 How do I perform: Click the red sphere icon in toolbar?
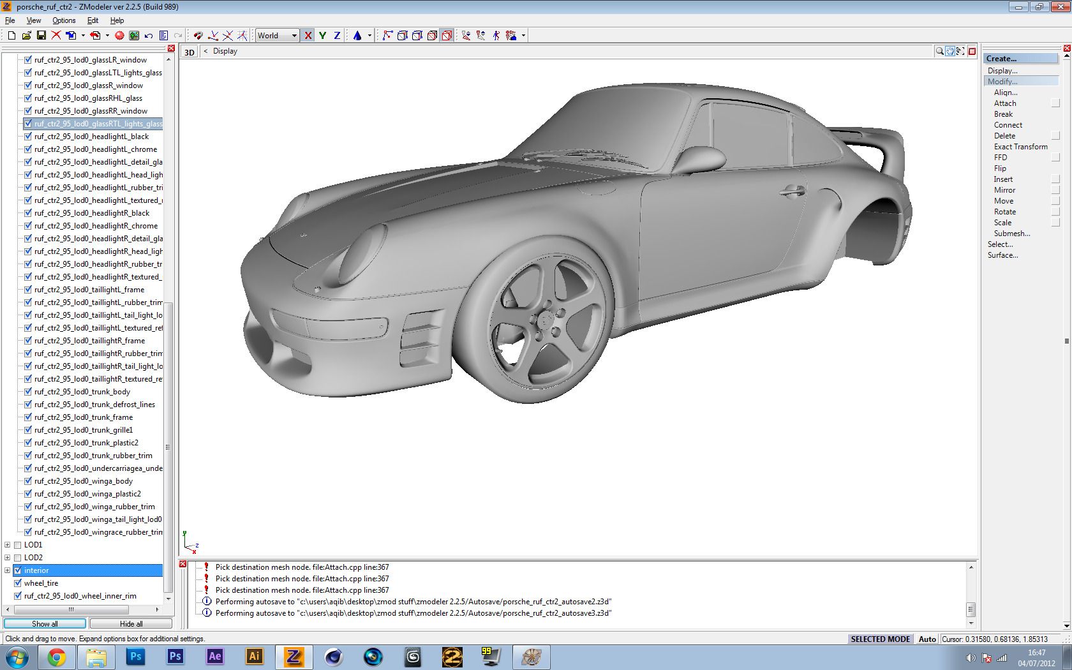coord(119,36)
